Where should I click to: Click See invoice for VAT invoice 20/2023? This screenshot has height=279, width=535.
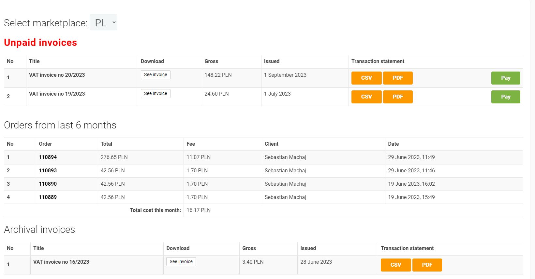[156, 75]
